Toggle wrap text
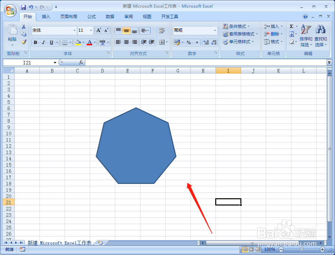The image size is (335, 255). pos(162,30)
